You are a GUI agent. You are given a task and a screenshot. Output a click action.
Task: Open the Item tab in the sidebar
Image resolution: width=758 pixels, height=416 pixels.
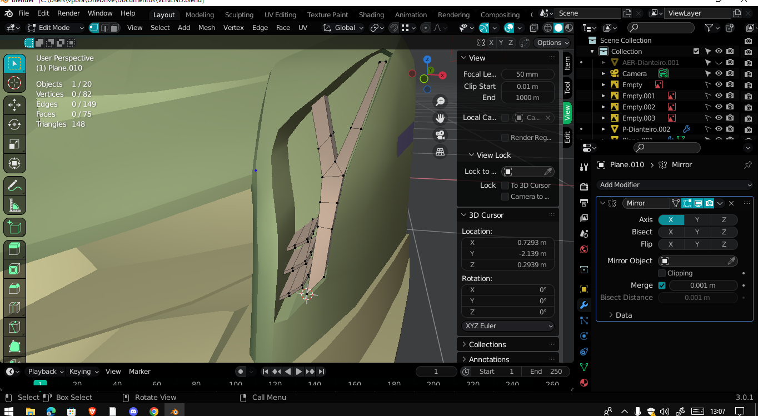pos(567,64)
